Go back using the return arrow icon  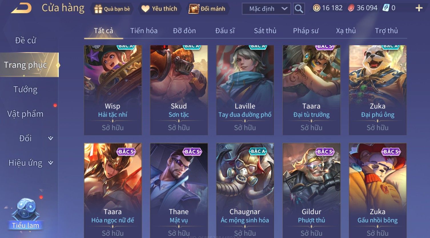21,8
